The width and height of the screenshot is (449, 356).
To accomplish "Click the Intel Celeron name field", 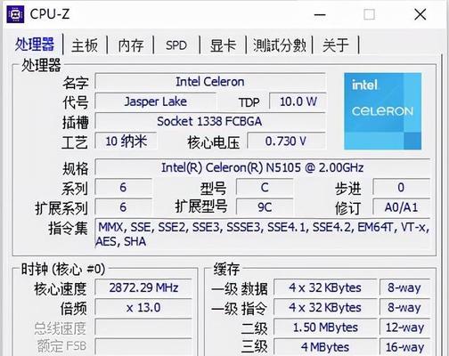I will coord(210,82).
